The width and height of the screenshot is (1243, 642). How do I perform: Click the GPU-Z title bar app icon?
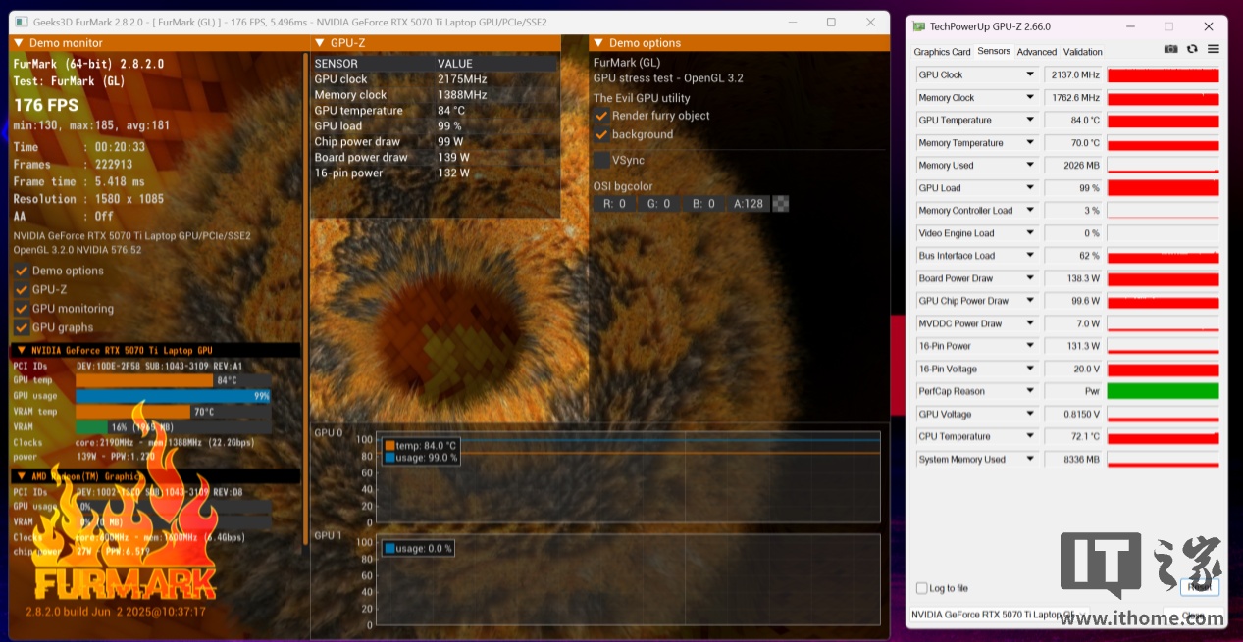pyautogui.click(x=918, y=26)
